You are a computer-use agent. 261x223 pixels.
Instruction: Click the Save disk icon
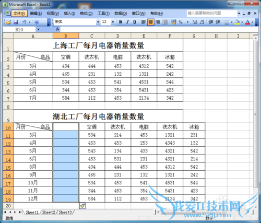[x=16, y=22]
